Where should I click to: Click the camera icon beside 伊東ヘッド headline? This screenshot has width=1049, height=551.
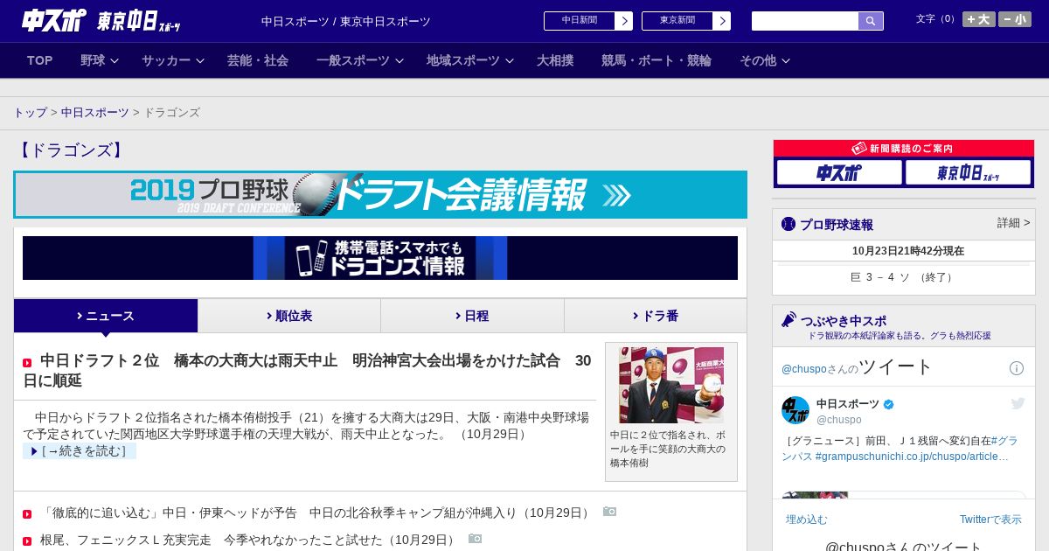[609, 512]
